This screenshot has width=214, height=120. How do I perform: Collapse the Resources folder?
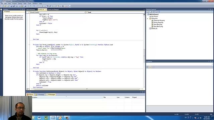tap(147, 18)
